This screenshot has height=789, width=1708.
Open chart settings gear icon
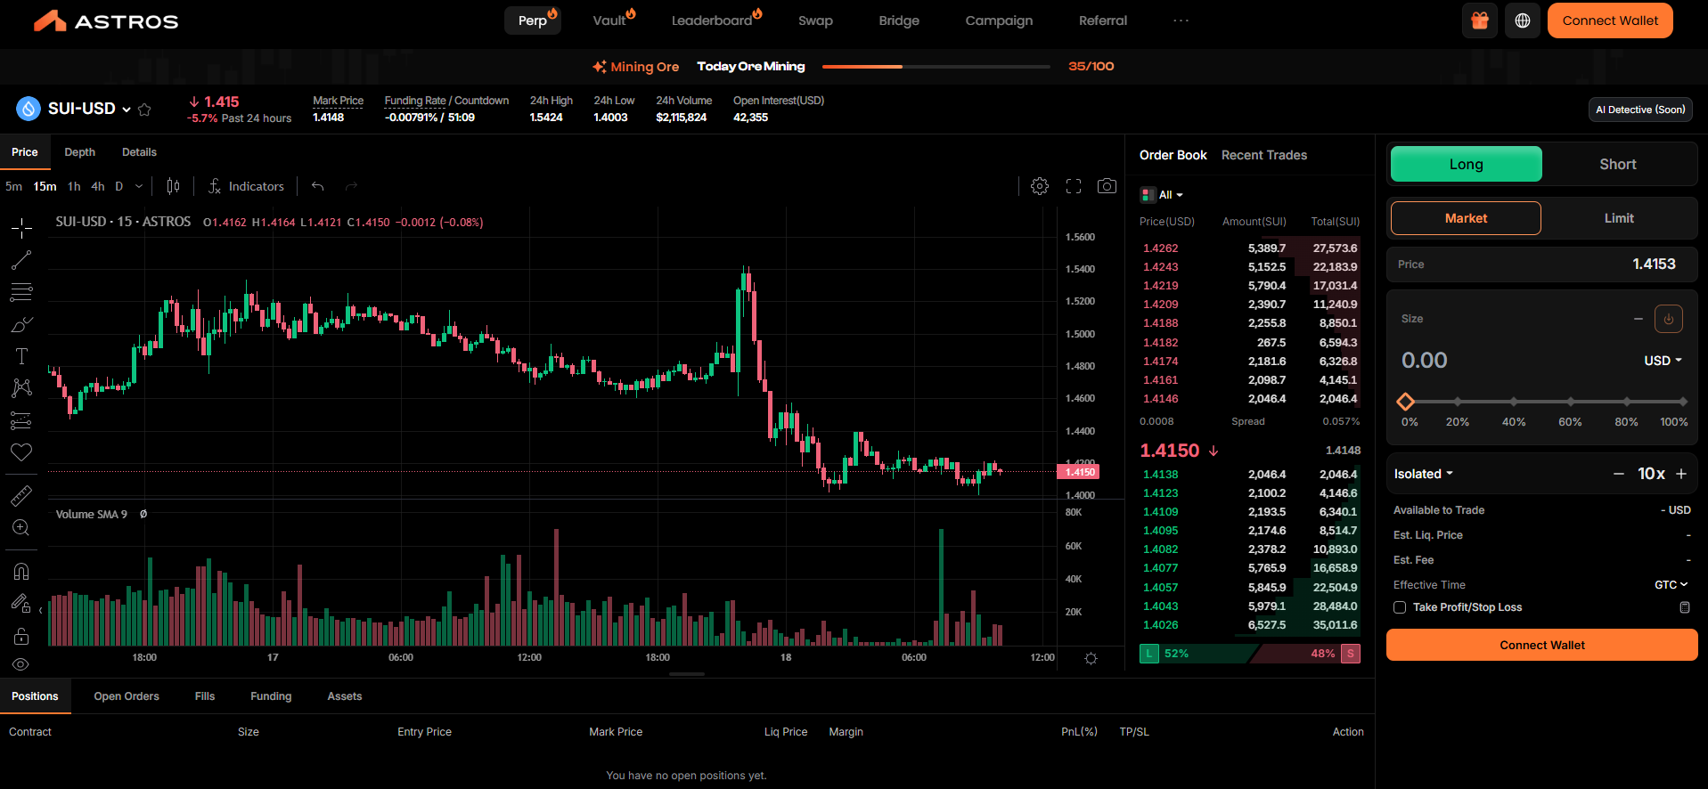1039,186
